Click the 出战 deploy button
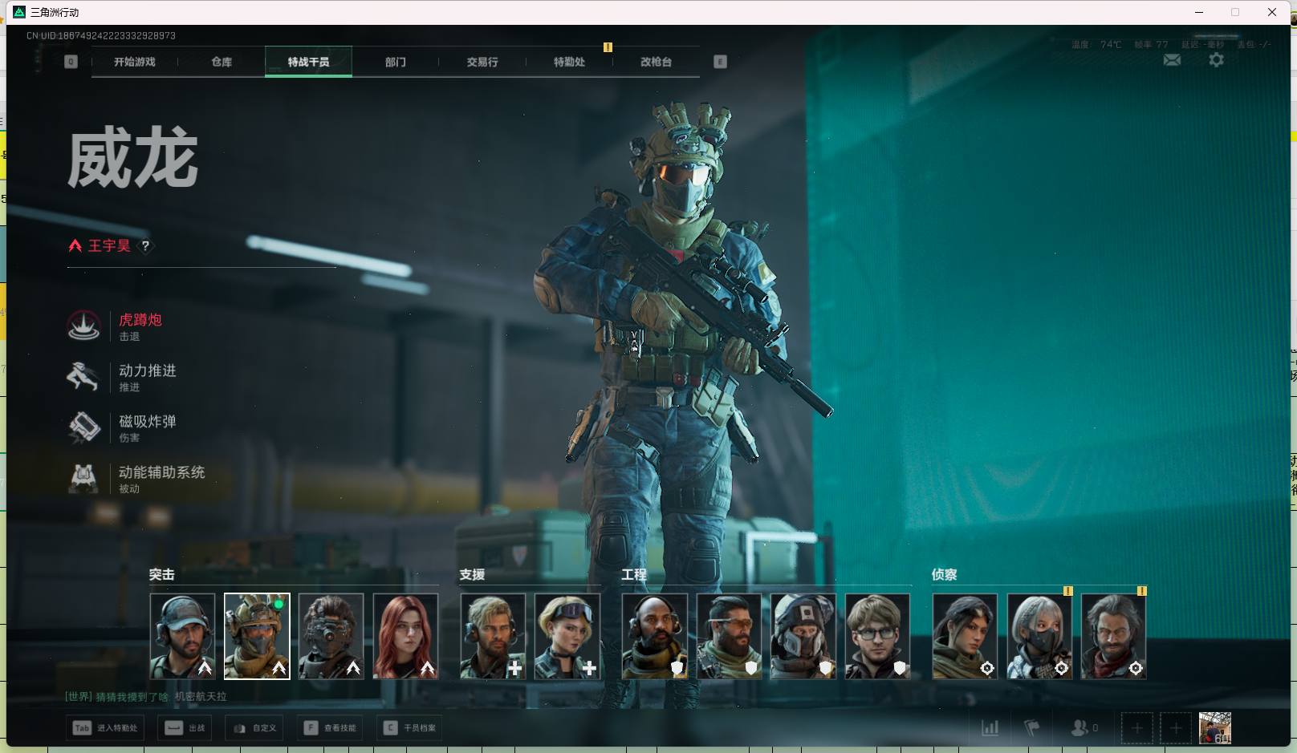 (x=185, y=728)
